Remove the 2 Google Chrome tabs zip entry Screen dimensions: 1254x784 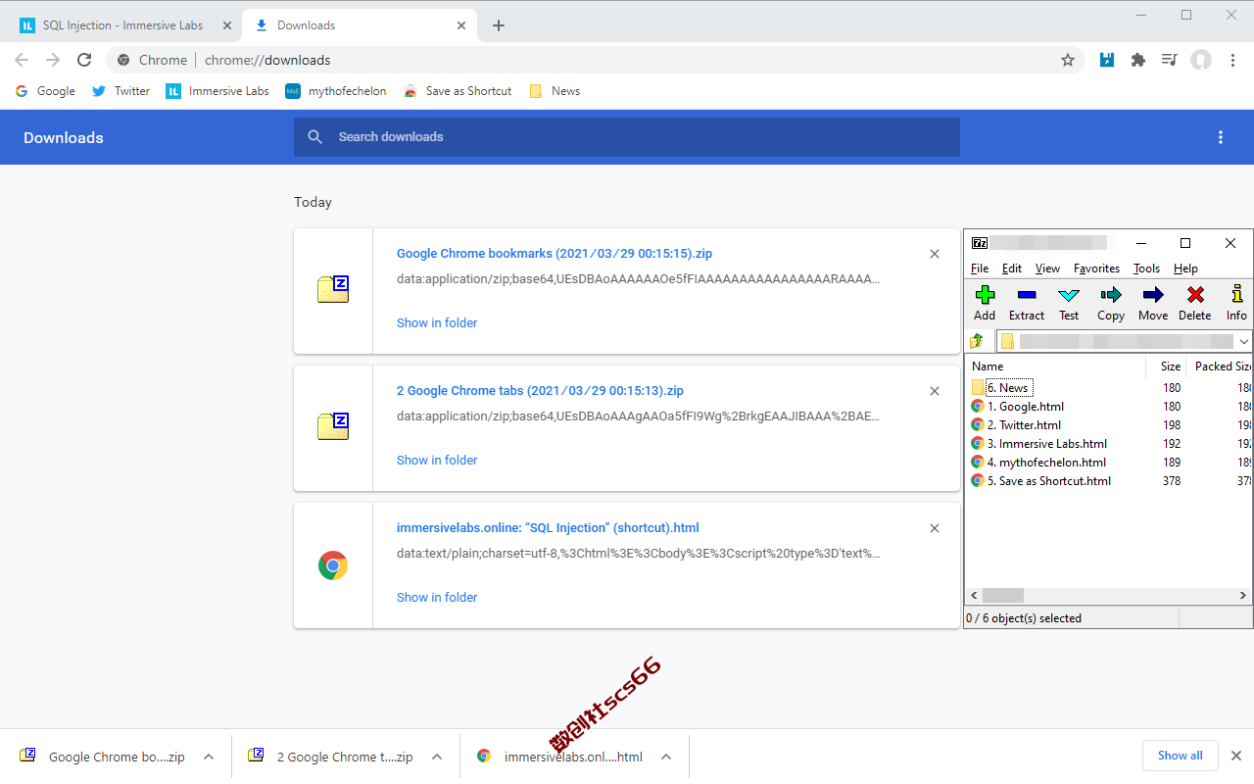click(x=935, y=391)
